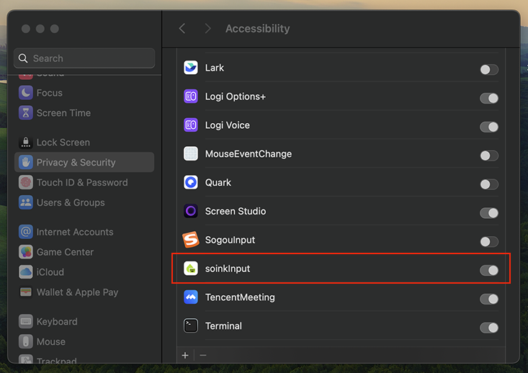The height and width of the screenshot is (373, 528).
Task: Click the TencentMeeting app icon
Action: [x=191, y=297]
